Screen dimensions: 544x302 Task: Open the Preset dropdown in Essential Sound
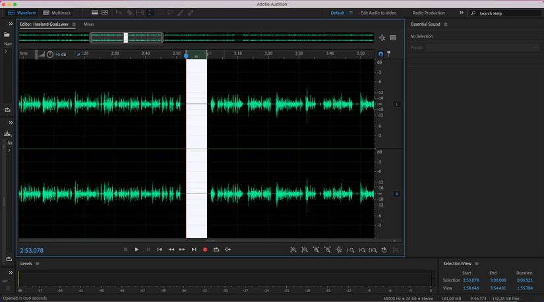(483, 47)
